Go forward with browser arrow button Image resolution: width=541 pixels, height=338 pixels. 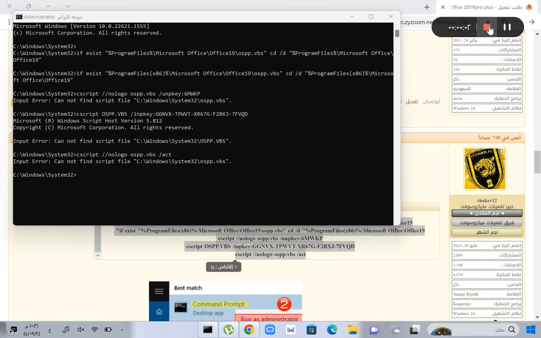coord(532,22)
